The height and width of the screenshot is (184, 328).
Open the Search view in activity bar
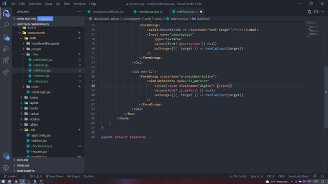point(6,25)
